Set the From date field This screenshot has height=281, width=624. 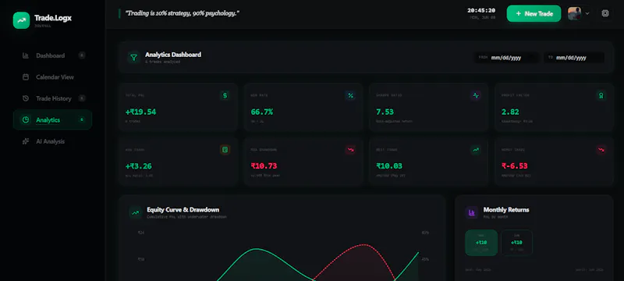tap(506, 58)
